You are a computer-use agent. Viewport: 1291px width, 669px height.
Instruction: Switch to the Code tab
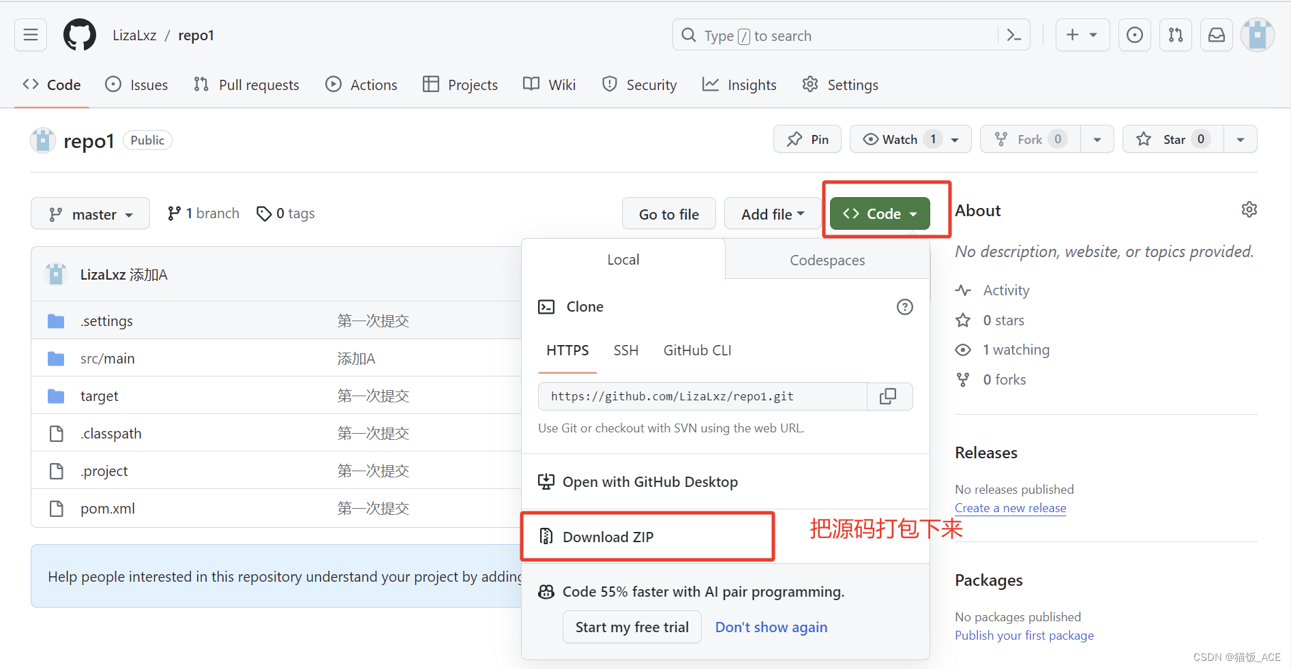point(52,85)
